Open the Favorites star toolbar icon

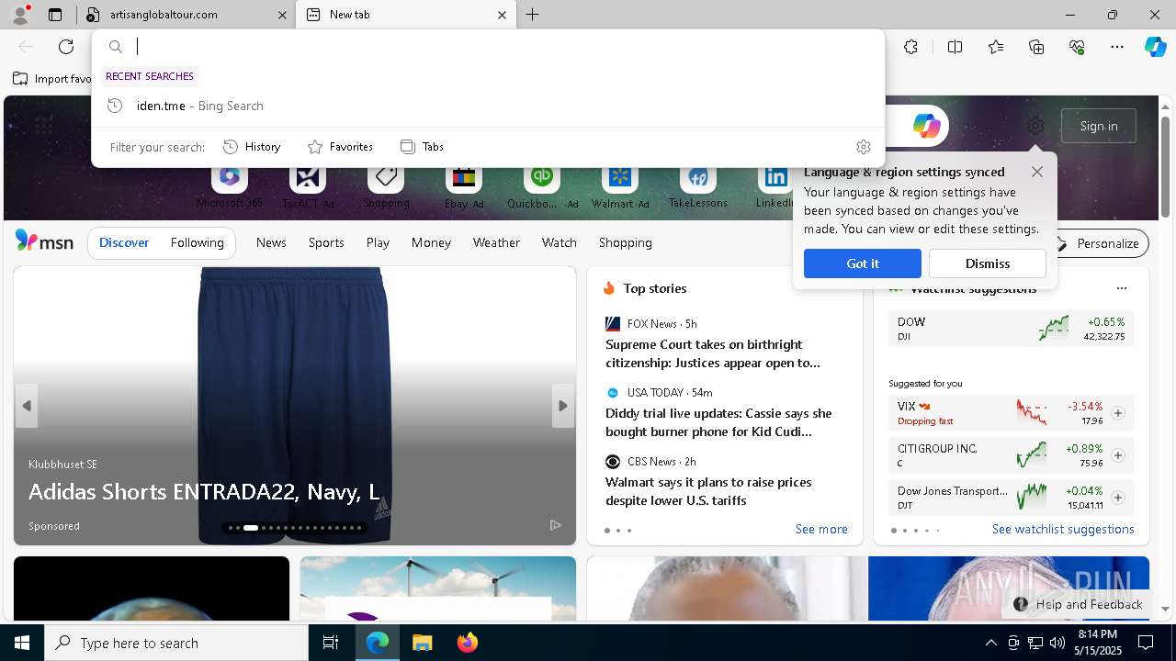996,47
